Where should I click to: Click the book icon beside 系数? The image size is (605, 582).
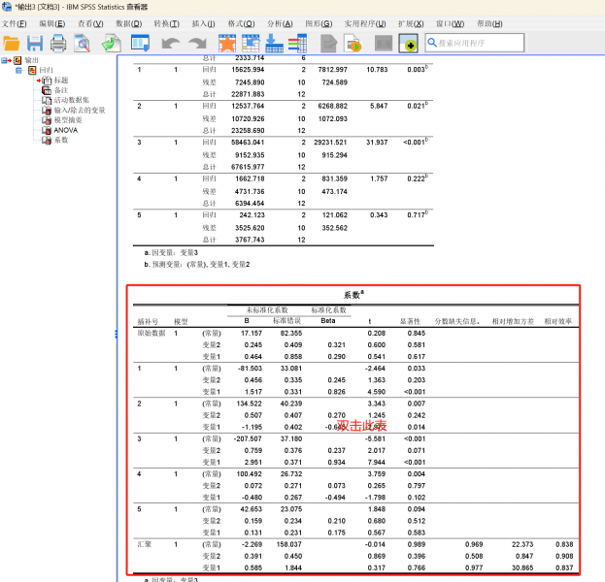(x=47, y=141)
